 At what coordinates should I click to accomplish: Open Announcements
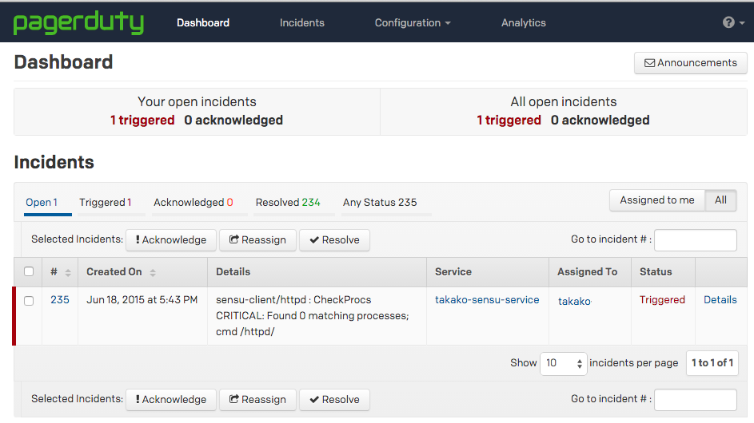[x=691, y=63]
